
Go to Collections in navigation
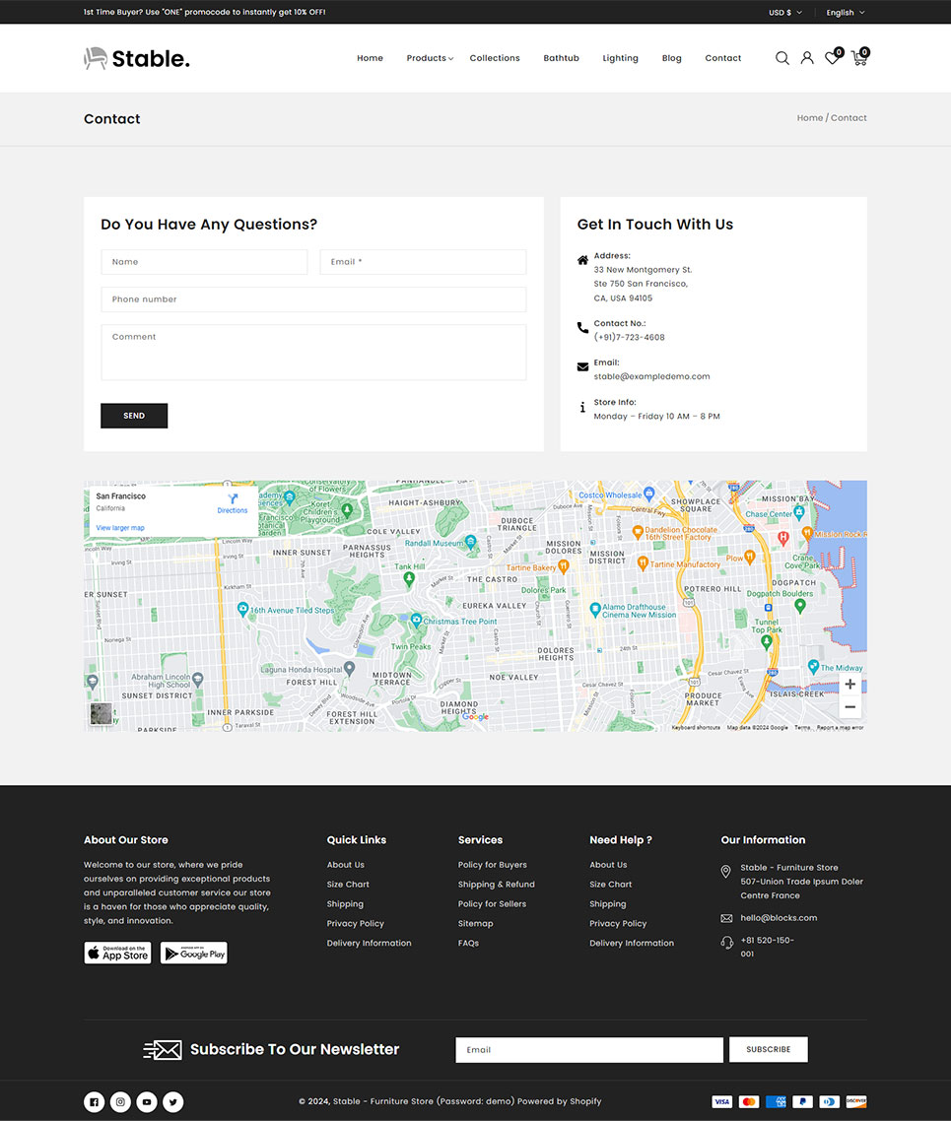[495, 58]
